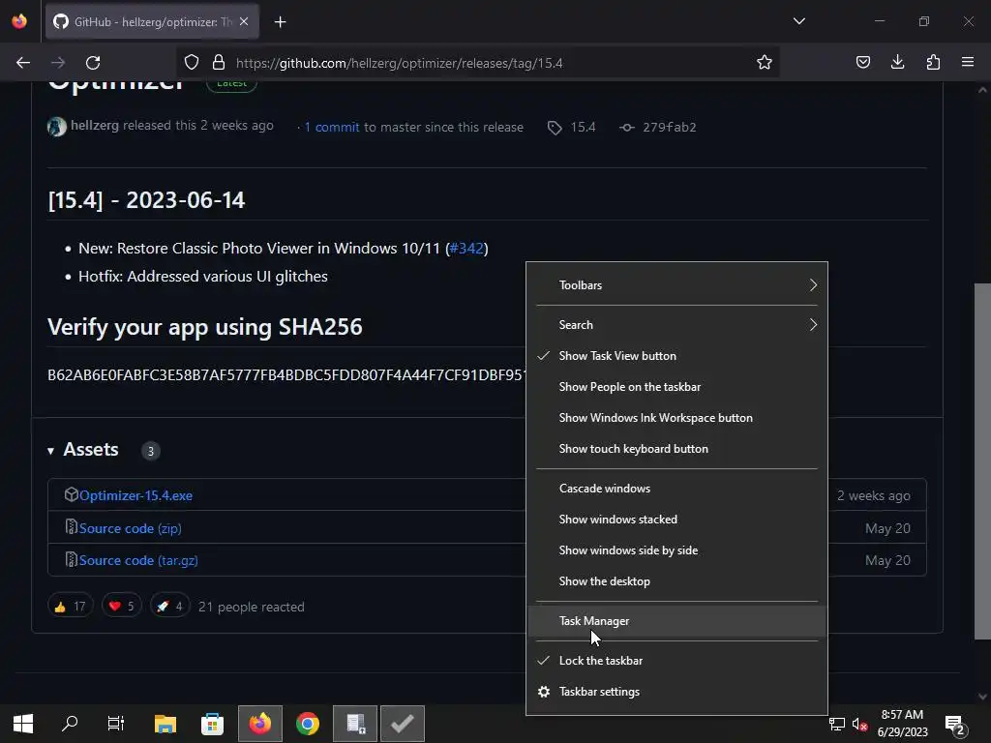Open taskbar search magnifier
The image size is (991, 743).
click(x=70, y=724)
